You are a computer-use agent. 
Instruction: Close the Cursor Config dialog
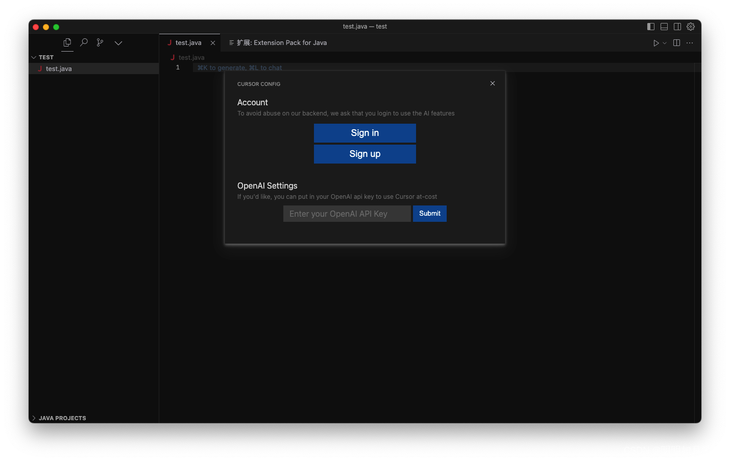(493, 83)
